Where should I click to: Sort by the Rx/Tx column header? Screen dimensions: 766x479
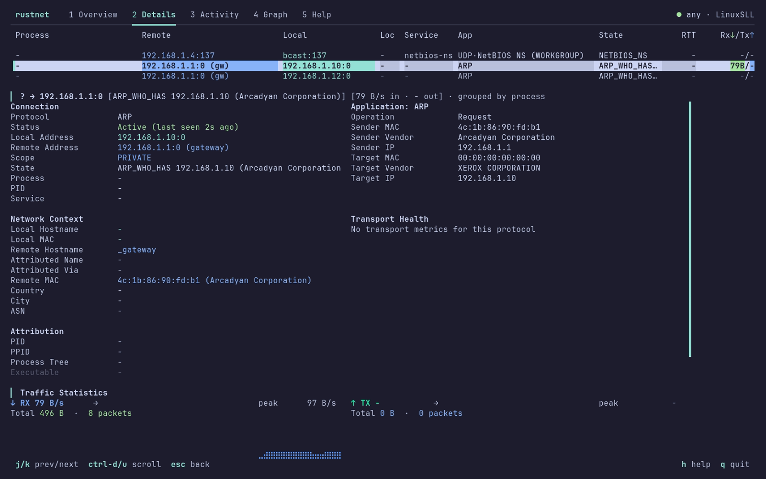click(x=737, y=35)
